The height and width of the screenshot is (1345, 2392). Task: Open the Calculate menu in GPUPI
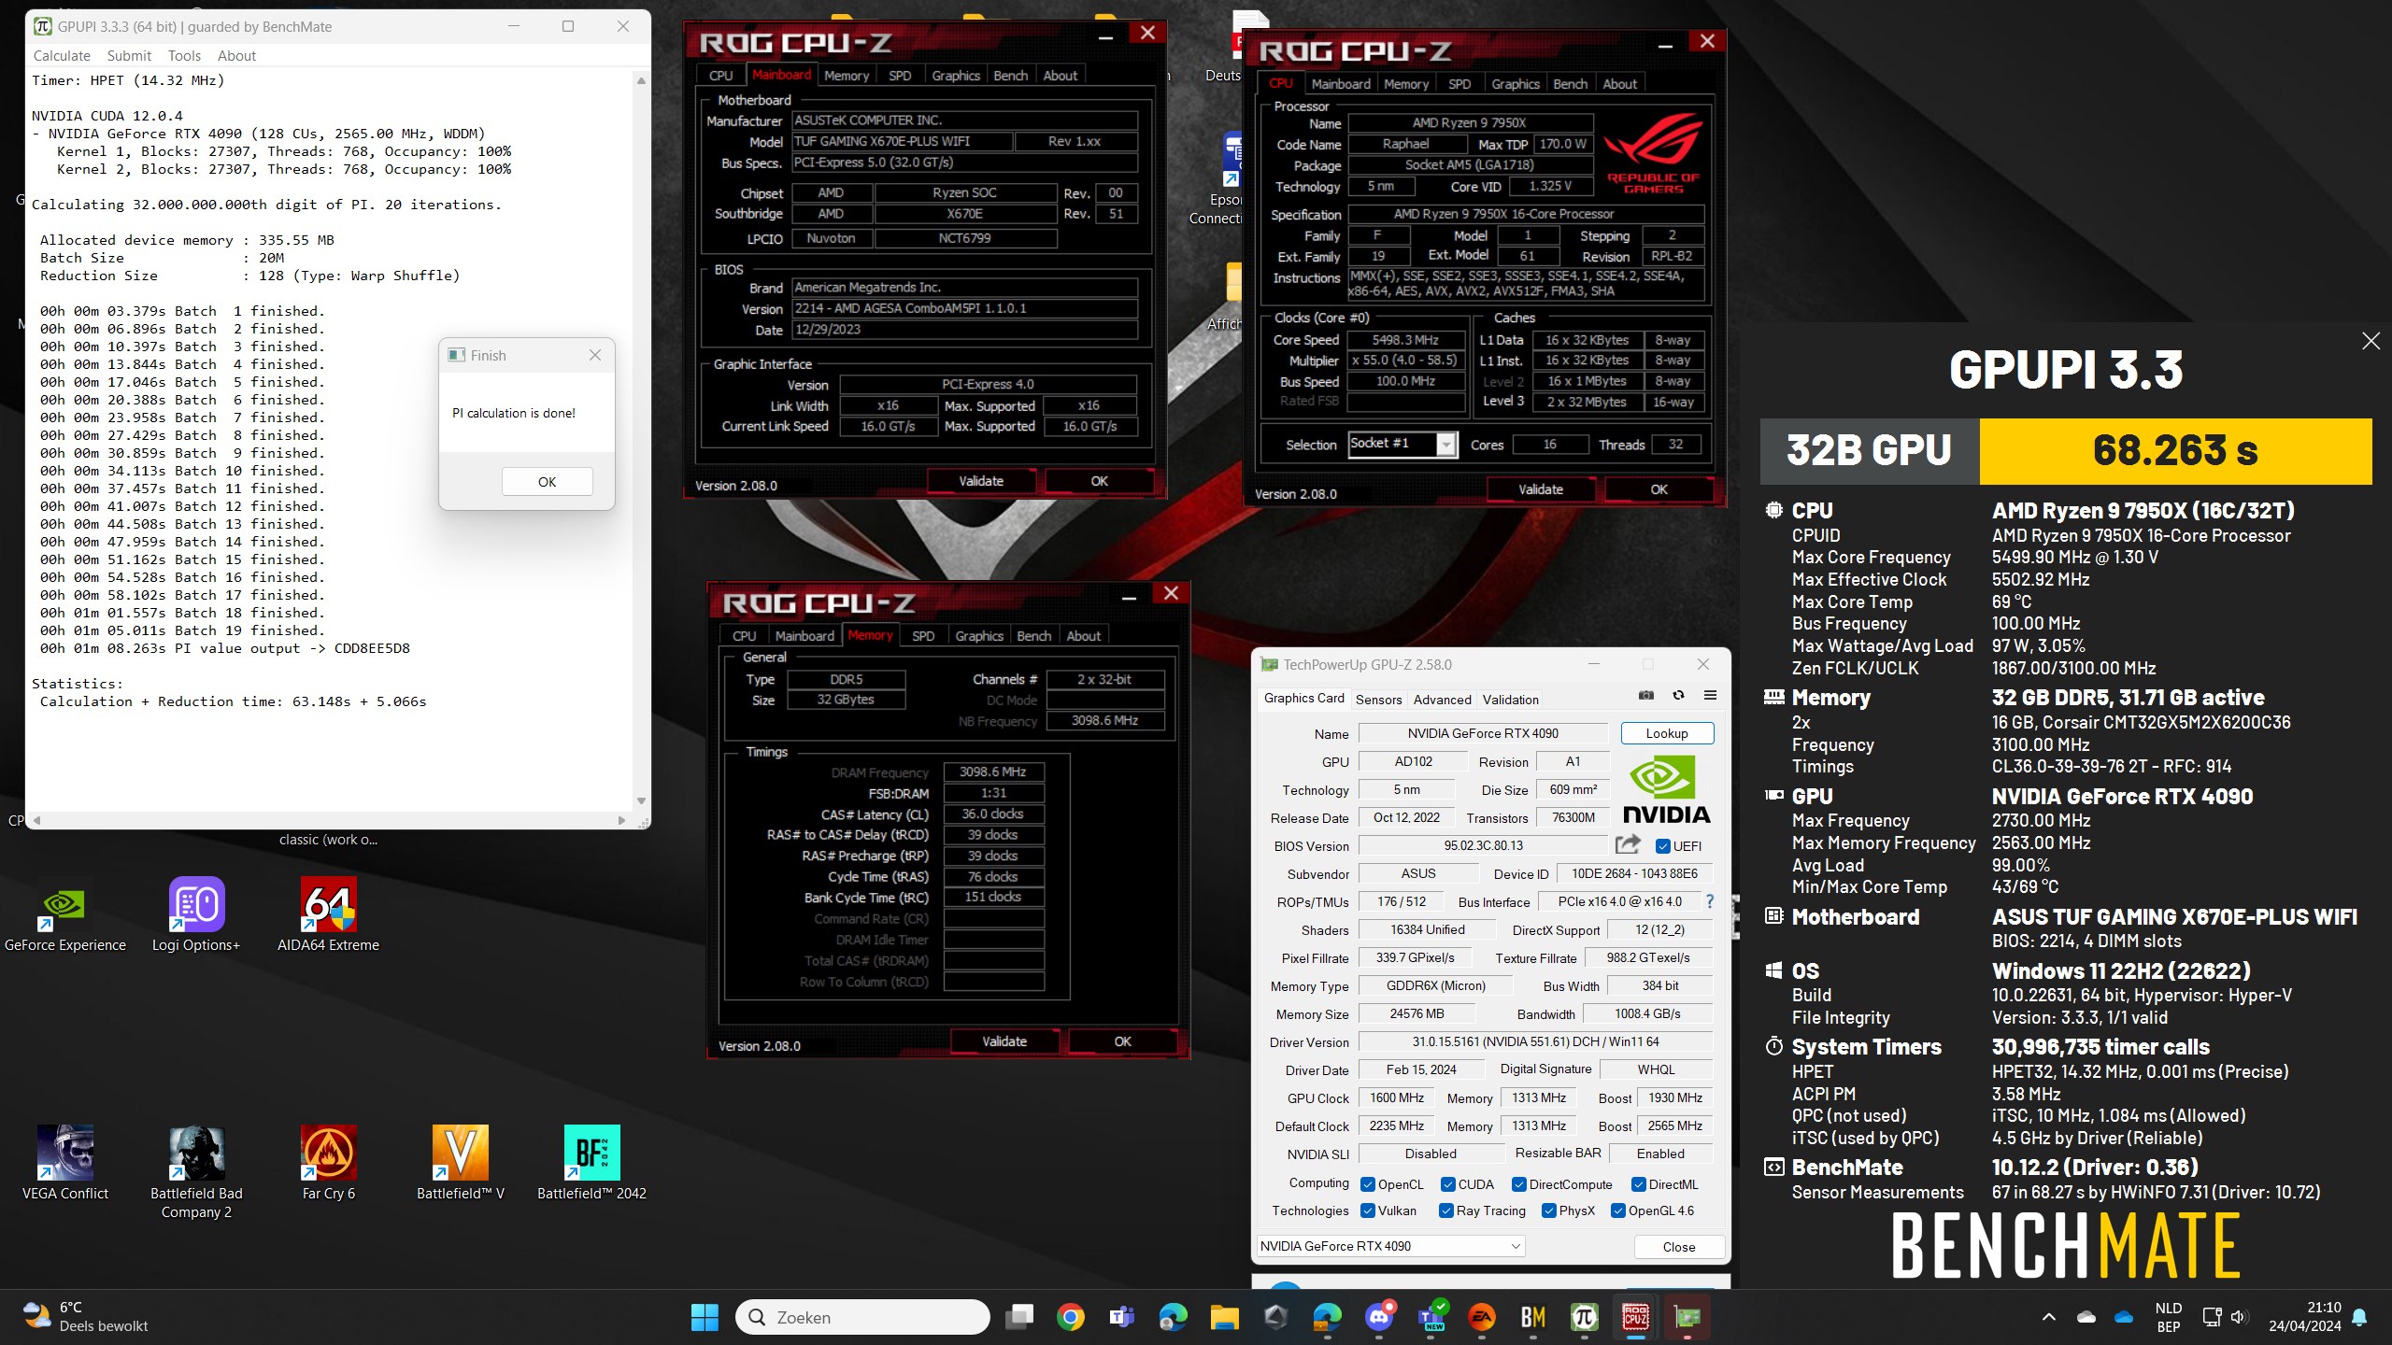point(62,56)
